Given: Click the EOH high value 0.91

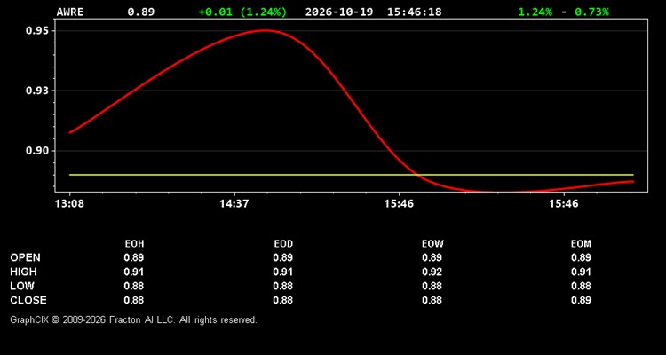Looking at the screenshot, I should pyautogui.click(x=134, y=272).
